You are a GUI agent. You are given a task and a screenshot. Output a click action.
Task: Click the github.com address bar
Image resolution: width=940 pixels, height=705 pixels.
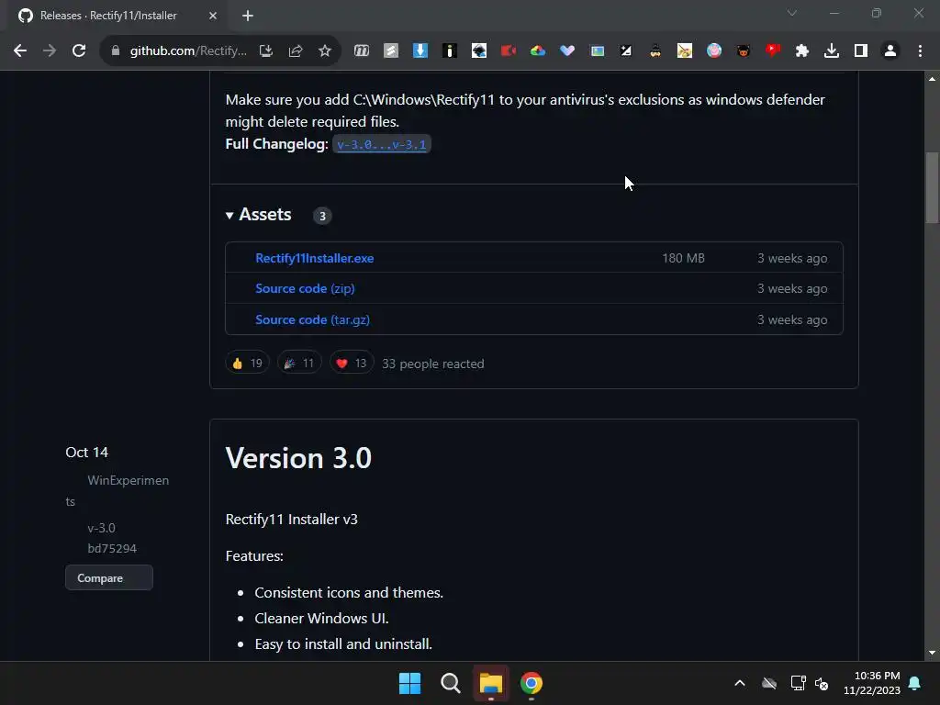pos(188,51)
